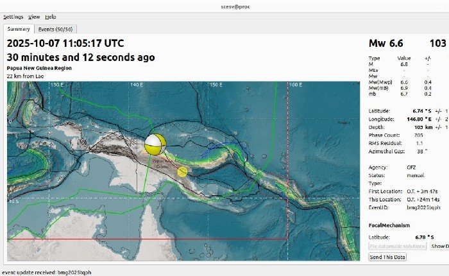The width and height of the screenshot is (449, 276).
Task: Click the focal mechanism beachball on map
Action: click(155, 144)
